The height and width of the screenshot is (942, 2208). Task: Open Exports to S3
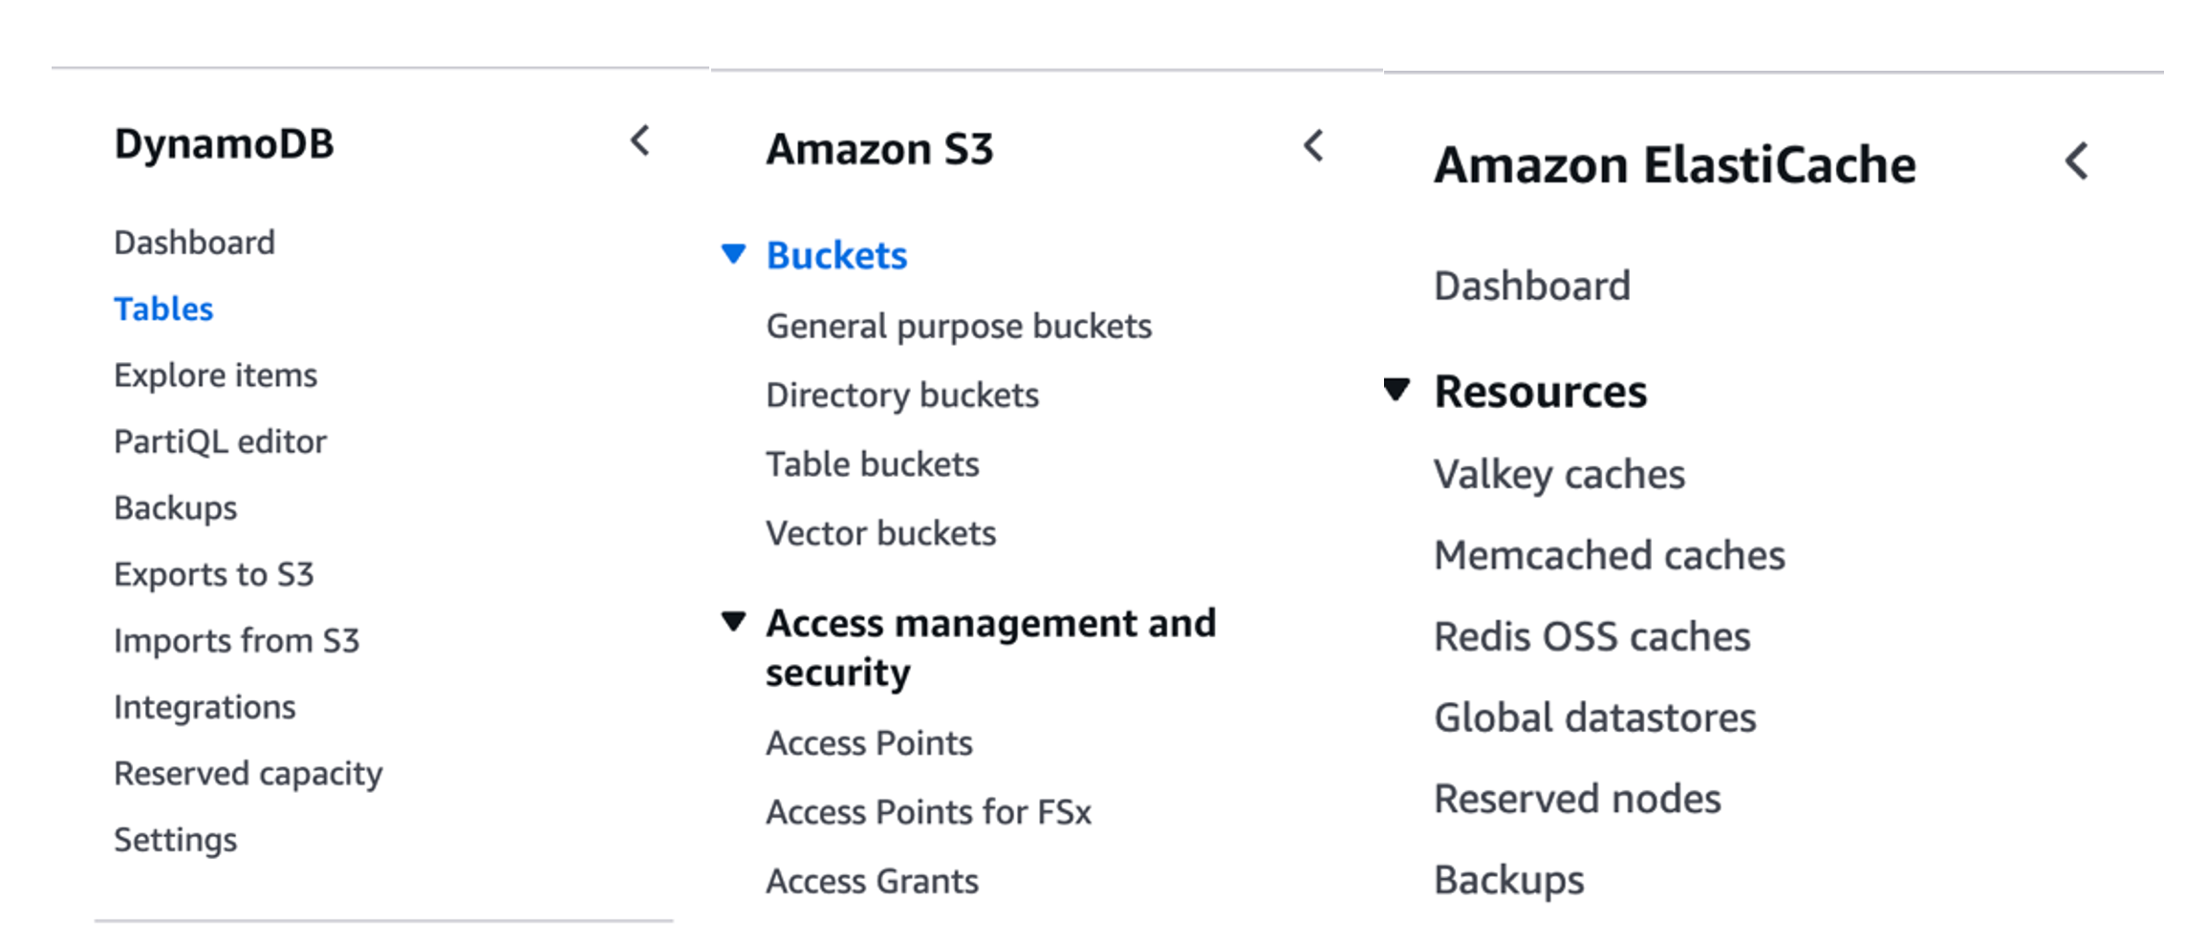click(x=213, y=575)
